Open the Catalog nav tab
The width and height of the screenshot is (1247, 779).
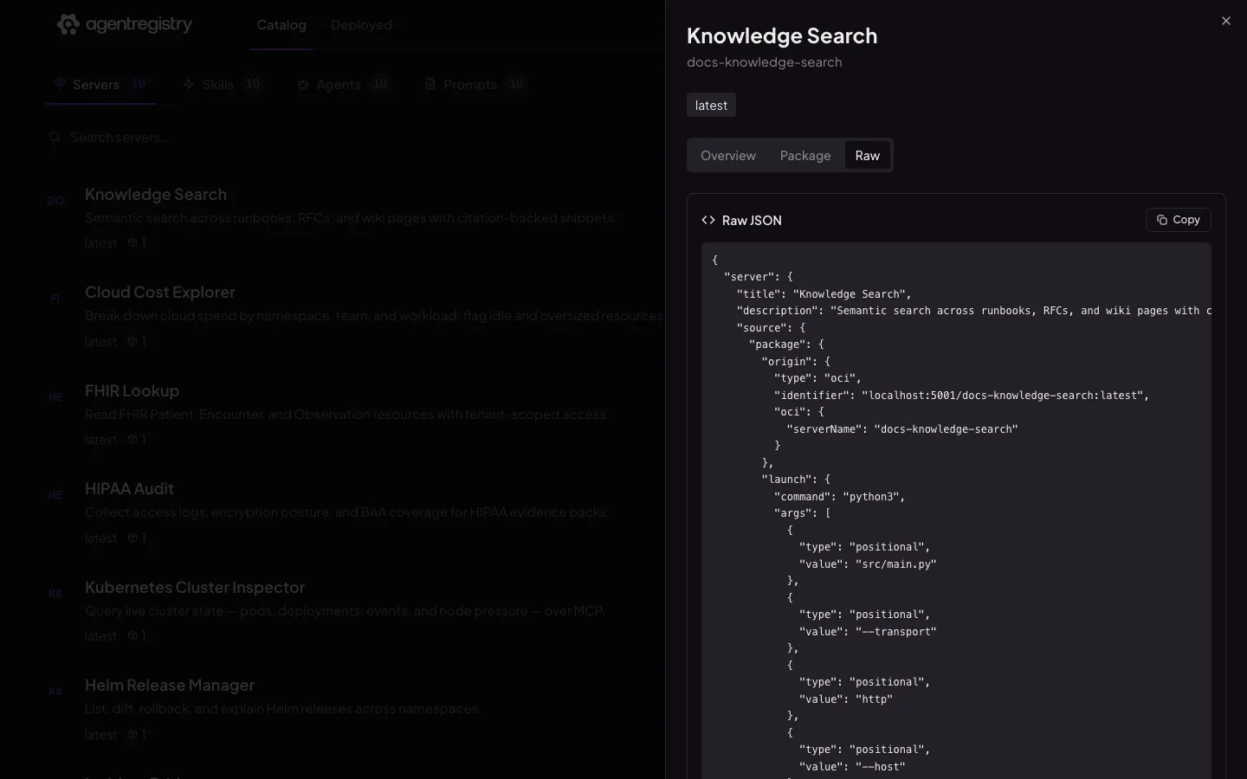click(x=281, y=25)
